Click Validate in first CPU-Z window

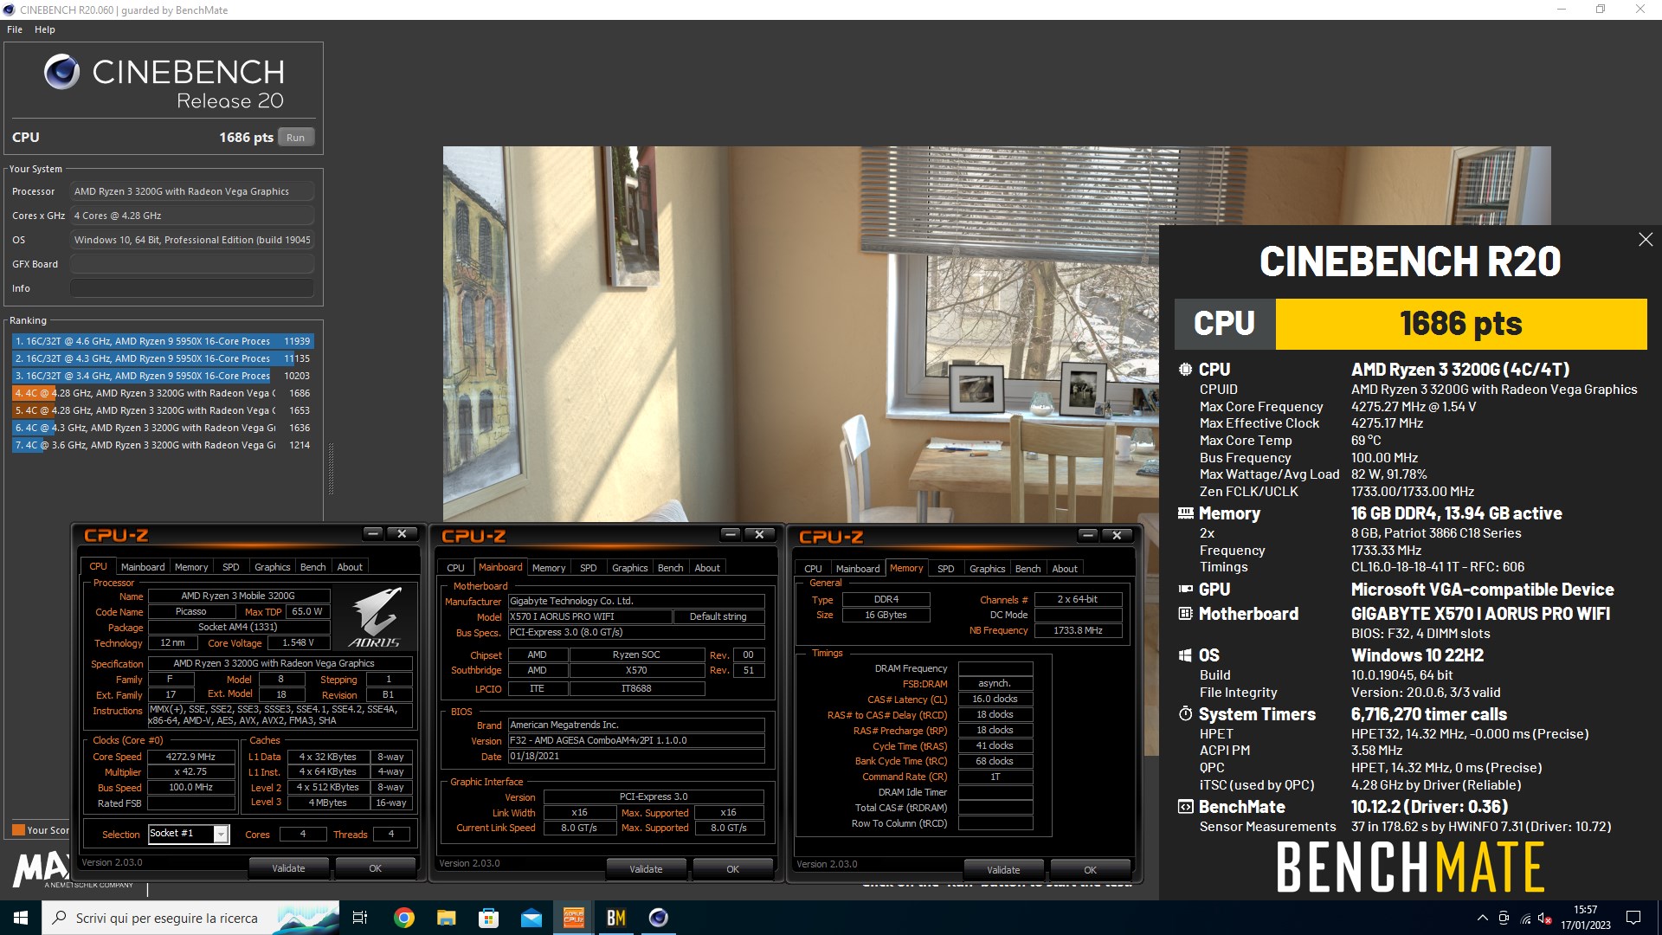coord(288,868)
